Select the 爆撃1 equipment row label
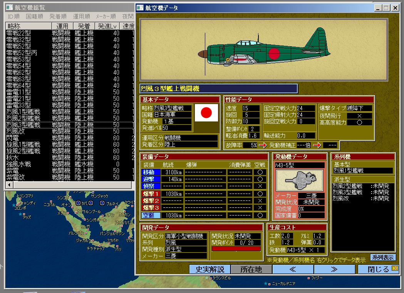Viewport: 404px width, 293px height. coord(151,194)
